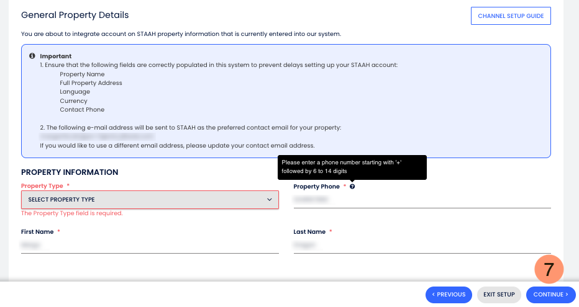The height and width of the screenshot is (307, 579).
Task: Click the Property Type required error message
Action: (72, 213)
